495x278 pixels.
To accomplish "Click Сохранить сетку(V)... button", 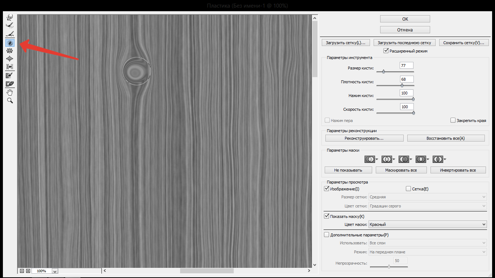I will [463, 43].
